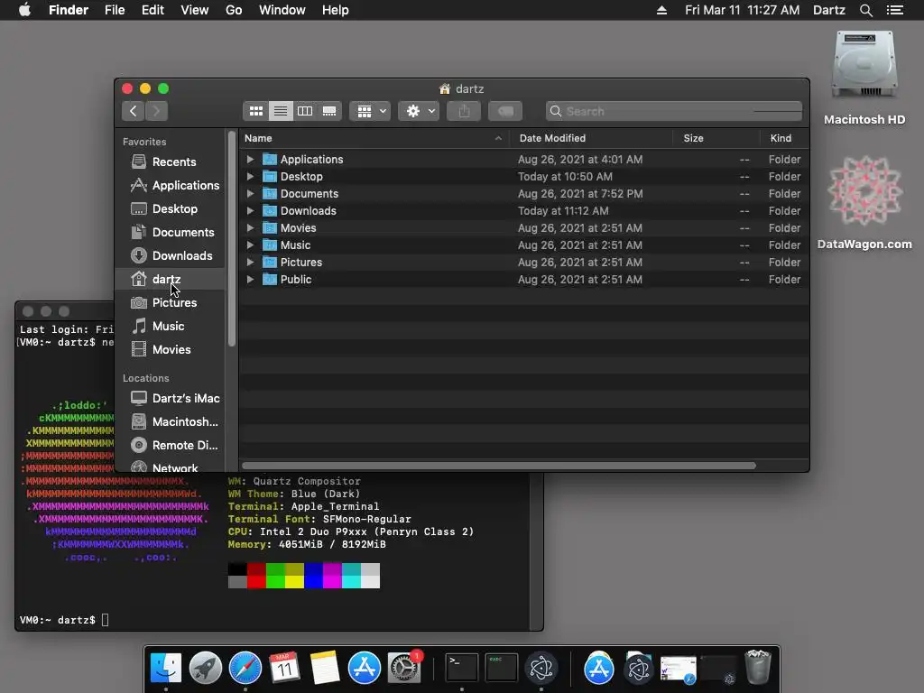Image resolution: width=924 pixels, height=693 pixels.
Task: Open Safari from the Dock
Action: pos(245,668)
